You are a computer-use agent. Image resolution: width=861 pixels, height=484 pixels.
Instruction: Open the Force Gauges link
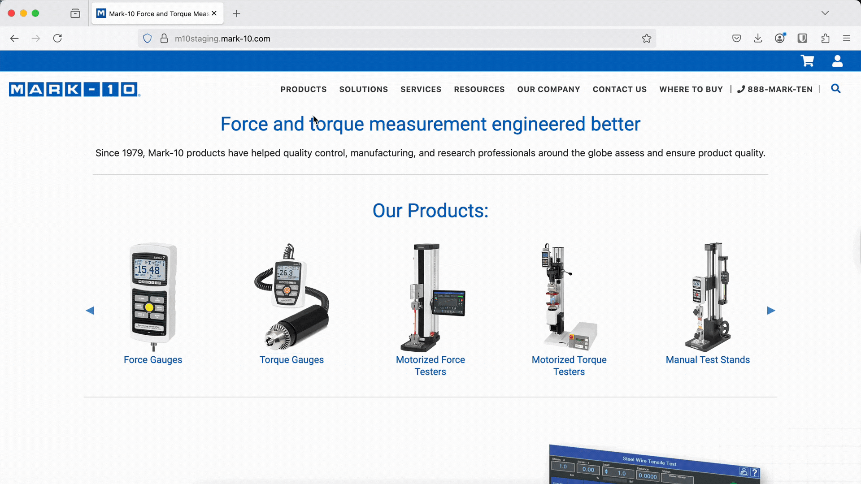[x=153, y=360]
